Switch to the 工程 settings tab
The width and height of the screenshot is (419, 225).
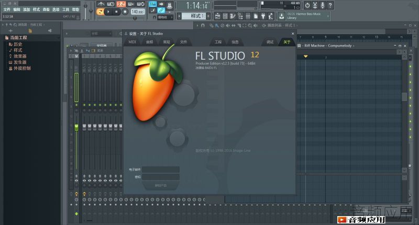coord(218,42)
